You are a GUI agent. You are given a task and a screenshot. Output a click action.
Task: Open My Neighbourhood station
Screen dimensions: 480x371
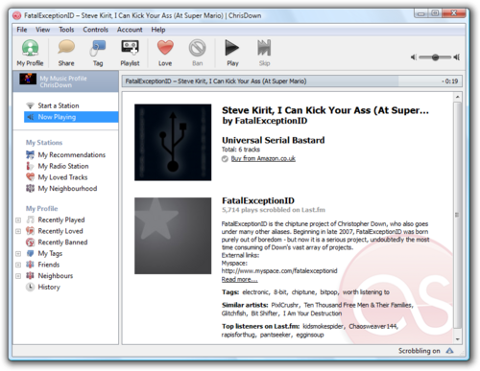[x=67, y=189]
